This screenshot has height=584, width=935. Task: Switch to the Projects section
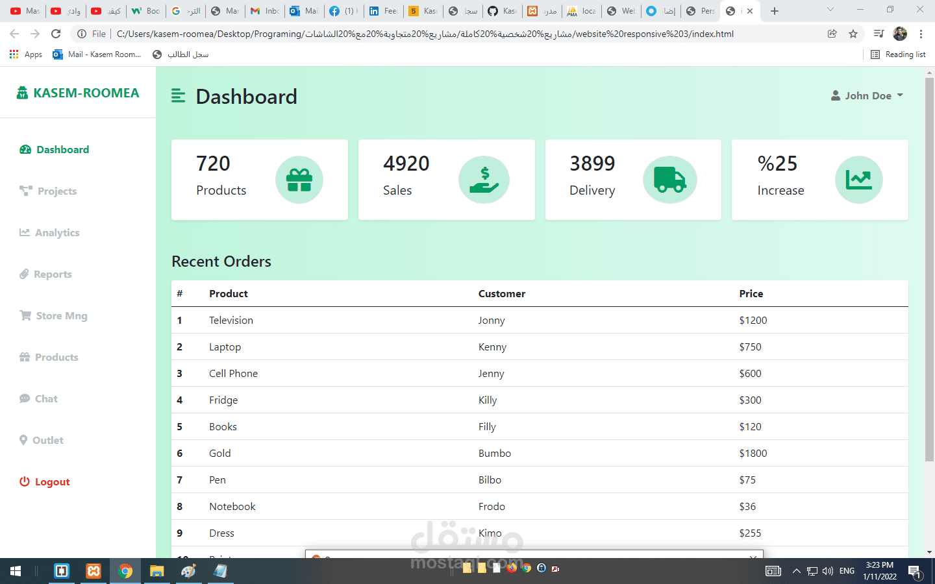pos(56,191)
